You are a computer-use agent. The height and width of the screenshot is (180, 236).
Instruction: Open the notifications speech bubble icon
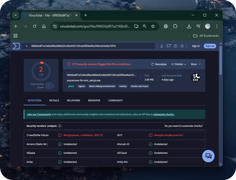(169, 46)
